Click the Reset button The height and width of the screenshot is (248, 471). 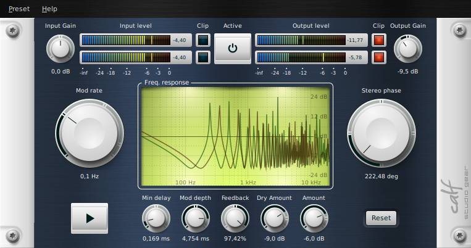coord(381,218)
